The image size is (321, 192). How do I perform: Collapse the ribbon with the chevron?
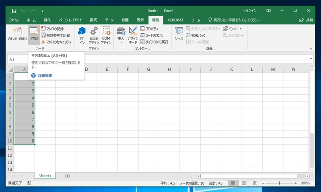pyautogui.click(x=311, y=49)
